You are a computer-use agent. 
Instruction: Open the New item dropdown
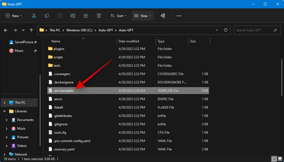[14, 16]
